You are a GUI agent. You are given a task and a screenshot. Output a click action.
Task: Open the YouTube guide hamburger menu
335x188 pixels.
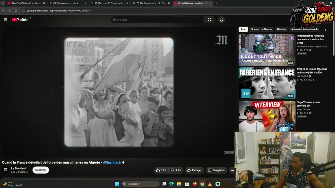[x=5, y=20]
